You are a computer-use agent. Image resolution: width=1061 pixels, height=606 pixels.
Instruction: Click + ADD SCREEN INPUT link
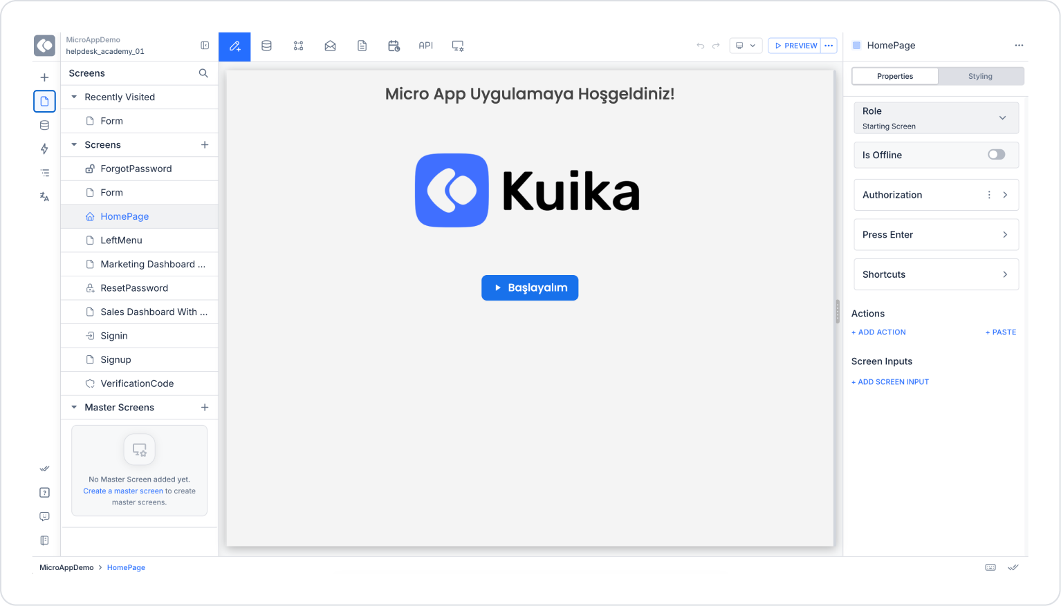[x=890, y=382]
